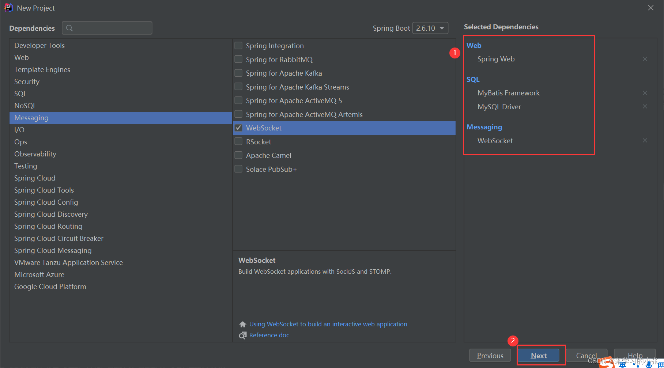Click the Messaging group header in Selected Dependencies
Viewport: 664px width, 368px height.
484,127
